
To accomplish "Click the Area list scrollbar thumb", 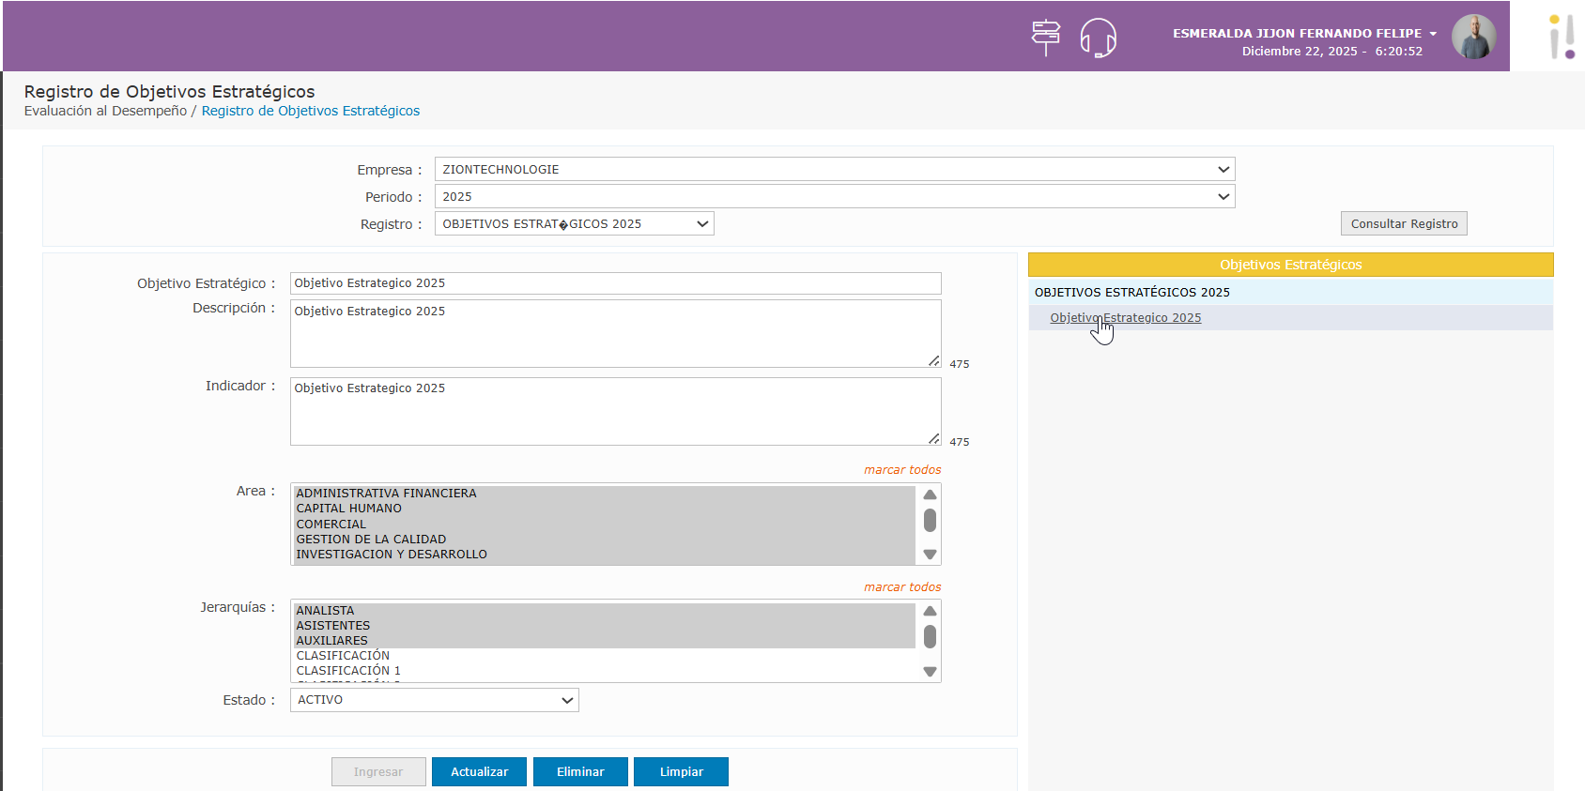I will tap(930, 520).
